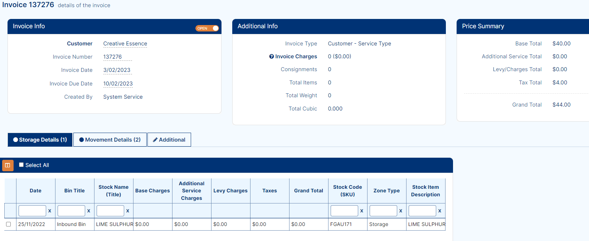Click the Invoice Charges label
589x241 pixels.
pyautogui.click(x=296, y=56)
